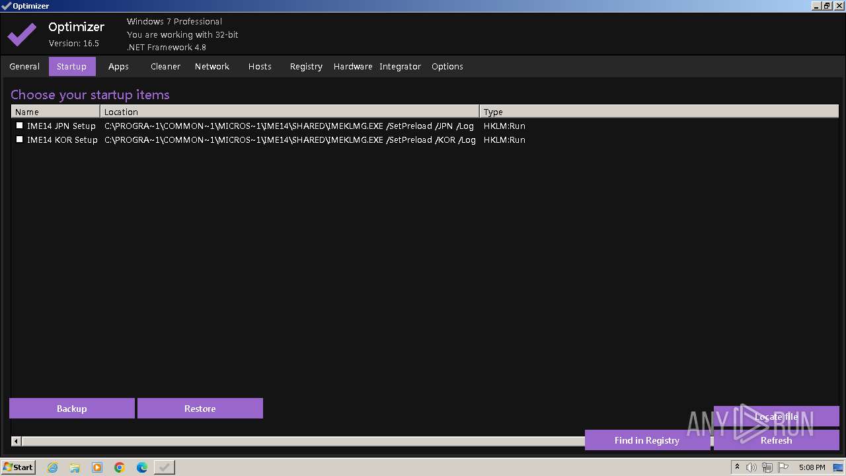Click HKLM:Run type for JPN row
The image size is (846, 476).
coord(504,126)
